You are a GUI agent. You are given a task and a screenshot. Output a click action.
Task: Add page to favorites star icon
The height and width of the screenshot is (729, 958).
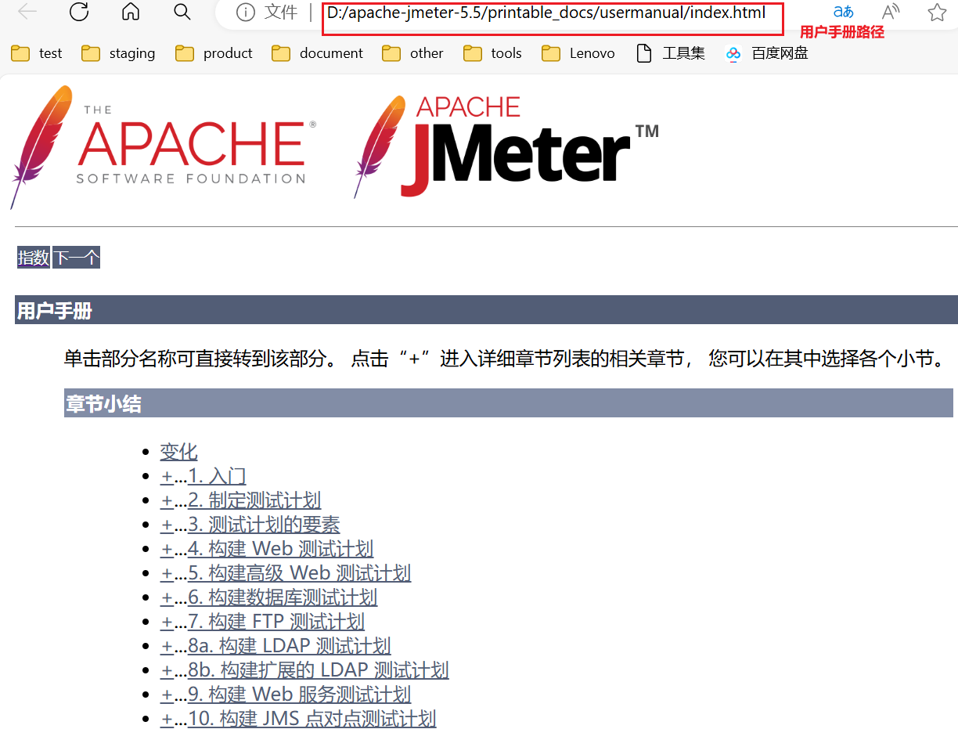[x=937, y=12]
